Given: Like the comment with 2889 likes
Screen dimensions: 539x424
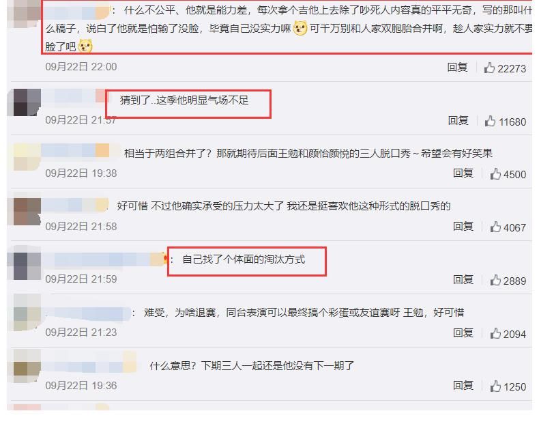Looking at the screenshot, I should [x=495, y=280].
